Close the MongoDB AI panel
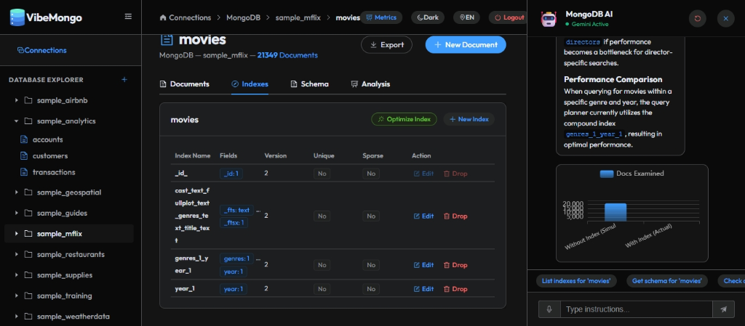Image resolution: width=745 pixels, height=326 pixels. tap(726, 18)
